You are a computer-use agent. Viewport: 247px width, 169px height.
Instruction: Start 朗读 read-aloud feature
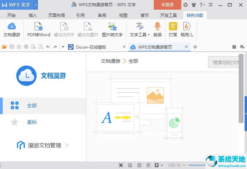(x=158, y=30)
